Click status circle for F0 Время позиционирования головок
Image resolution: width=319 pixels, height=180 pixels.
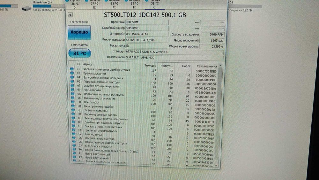coord(74,149)
